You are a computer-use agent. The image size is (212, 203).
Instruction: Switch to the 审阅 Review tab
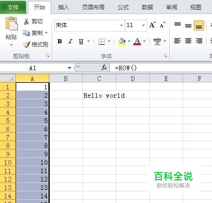click(172, 7)
